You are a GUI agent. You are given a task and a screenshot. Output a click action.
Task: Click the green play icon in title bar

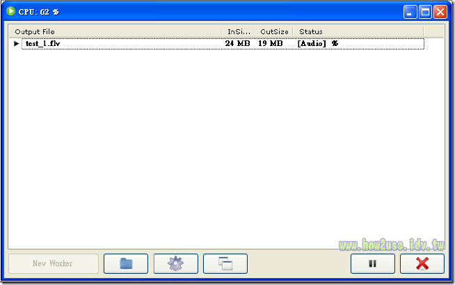coord(10,11)
